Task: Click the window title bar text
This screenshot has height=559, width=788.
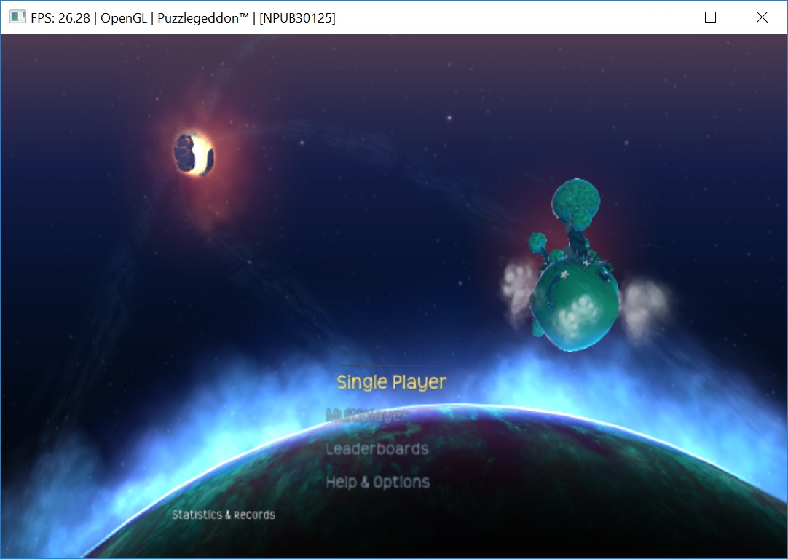Action: (x=182, y=18)
